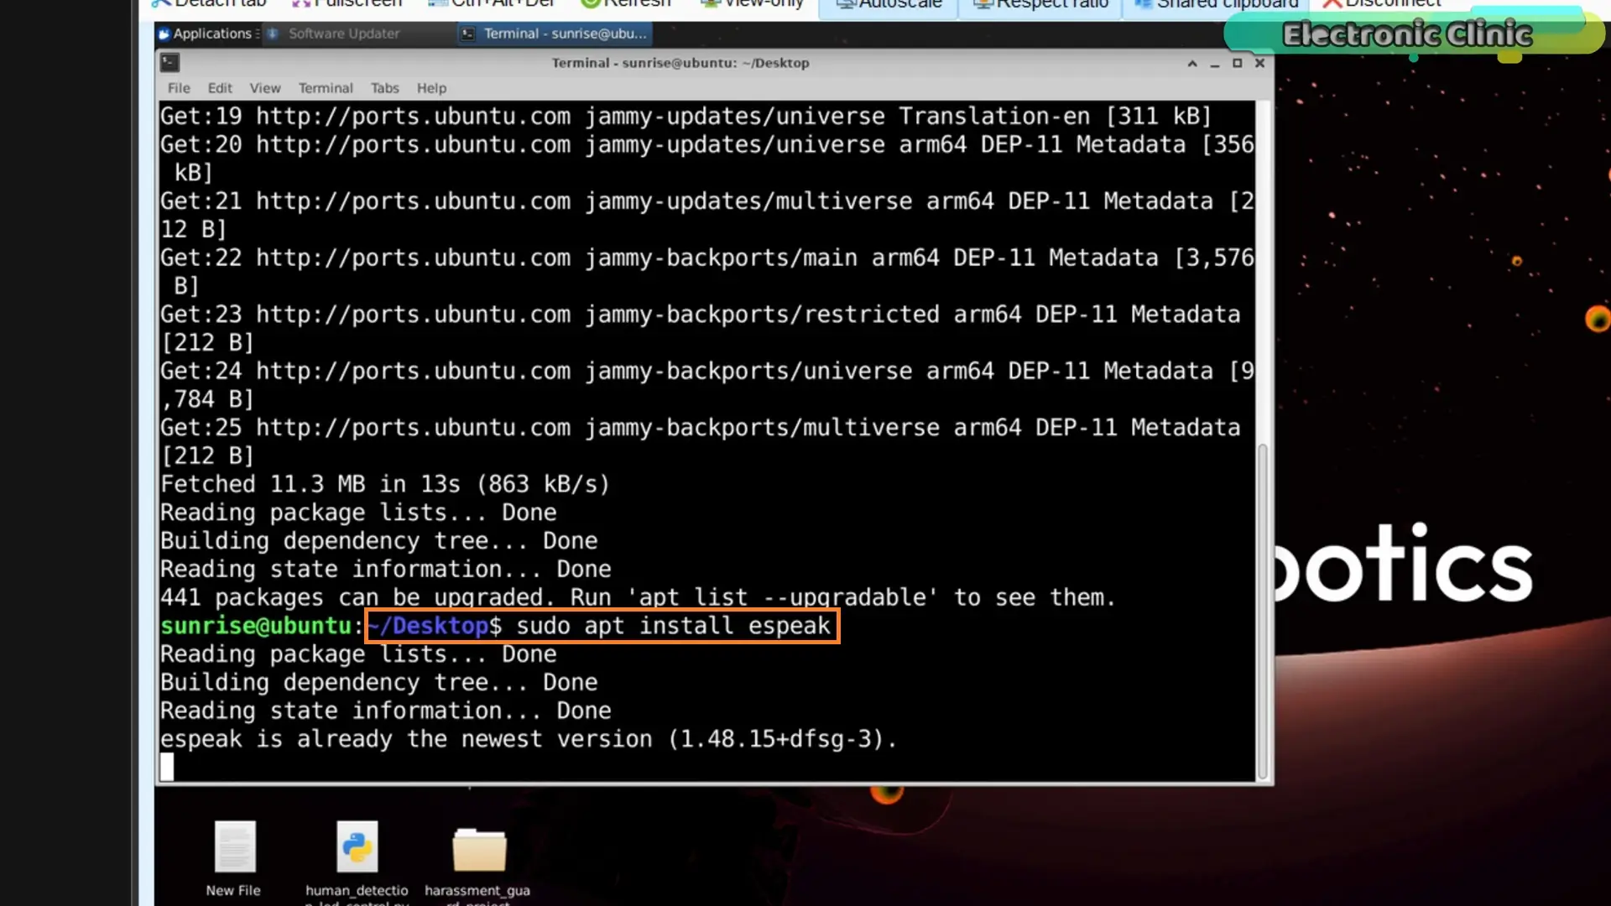The image size is (1611, 906).
Task: Maximize the Terminal window
Action: pyautogui.click(x=1237, y=63)
